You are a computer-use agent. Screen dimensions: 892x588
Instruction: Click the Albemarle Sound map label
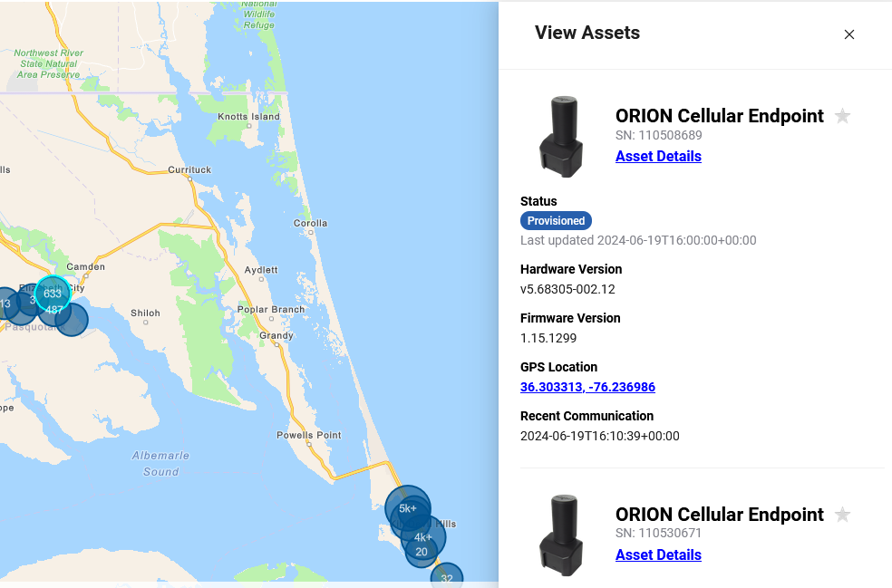tap(160, 463)
